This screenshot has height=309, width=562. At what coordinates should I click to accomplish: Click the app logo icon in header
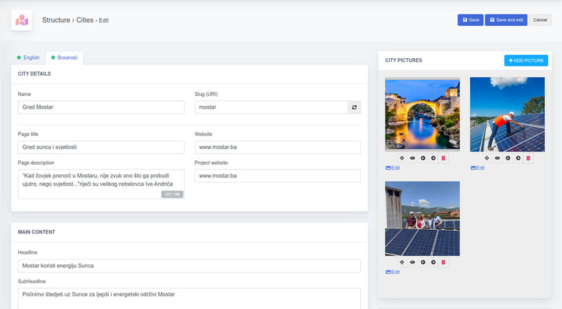[x=22, y=20]
